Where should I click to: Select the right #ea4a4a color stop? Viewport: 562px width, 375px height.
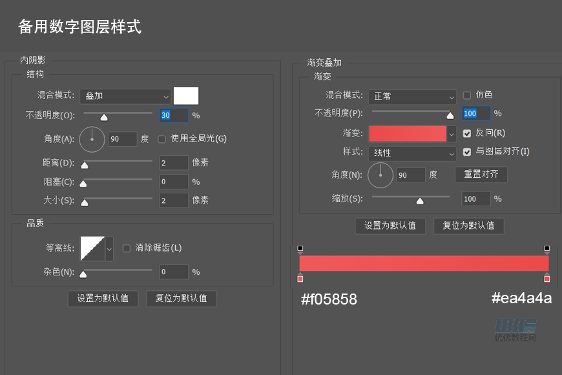(x=547, y=278)
